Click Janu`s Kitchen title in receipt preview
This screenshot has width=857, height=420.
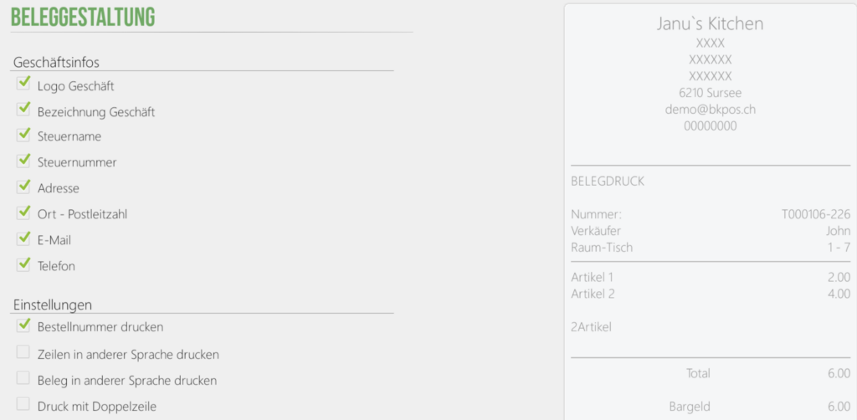[x=710, y=23]
